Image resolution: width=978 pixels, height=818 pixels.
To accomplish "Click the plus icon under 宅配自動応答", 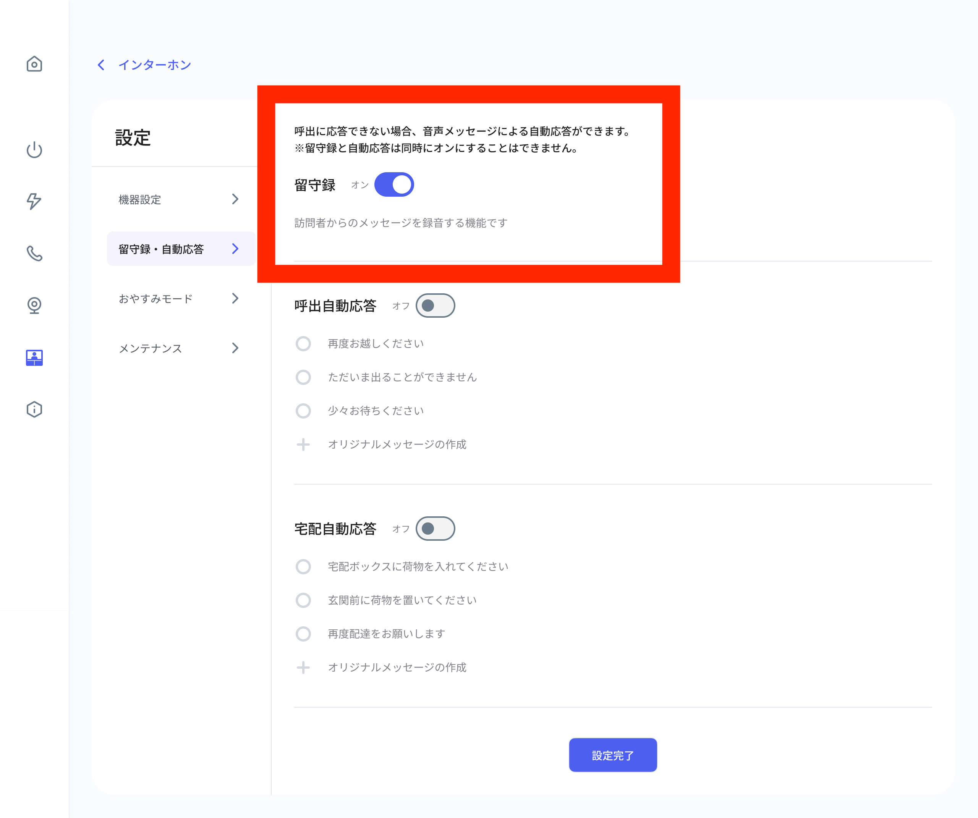I will [303, 668].
